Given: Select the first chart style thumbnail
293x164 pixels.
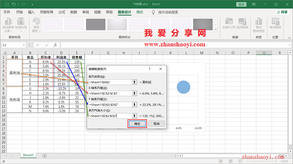Looking at the screenshot, I should [53, 24].
